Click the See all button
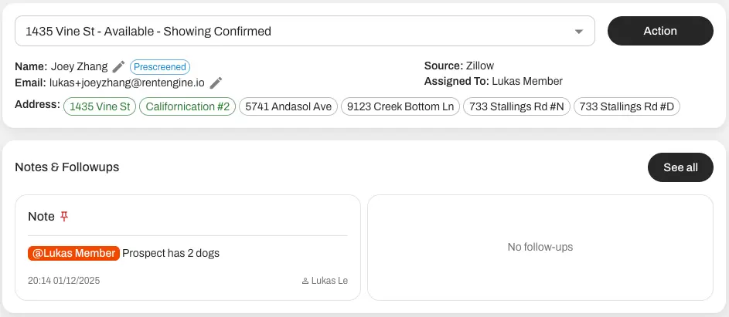 (680, 167)
